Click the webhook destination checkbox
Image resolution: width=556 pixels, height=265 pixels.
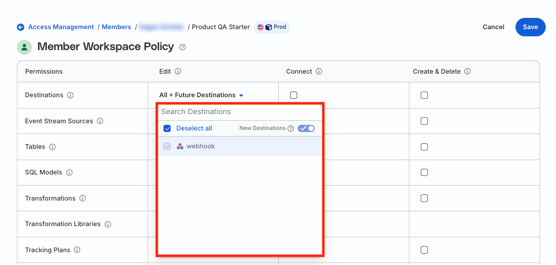tap(167, 146)
